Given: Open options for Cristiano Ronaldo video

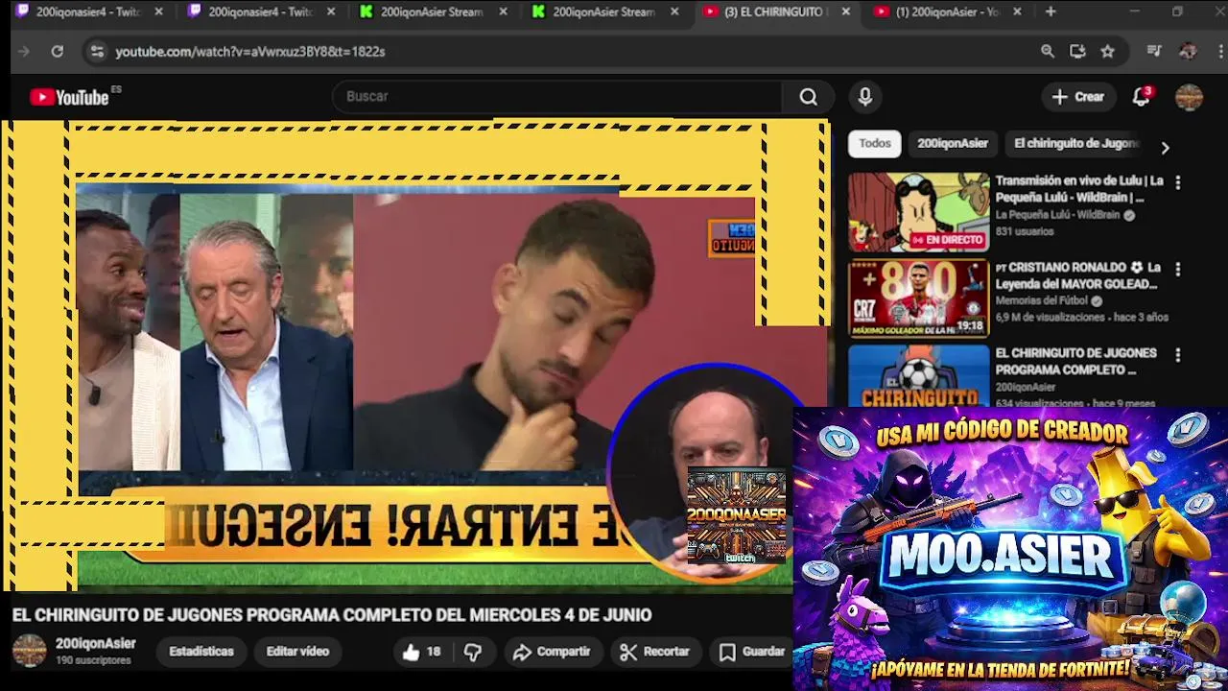Looking at the screenshot, I should pyautogui.click(x=1178, y=269).
